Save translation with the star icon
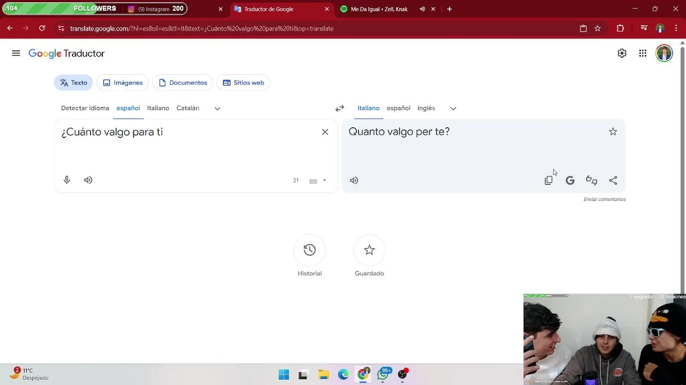This screenshot has height=385, width=686. 613,132
